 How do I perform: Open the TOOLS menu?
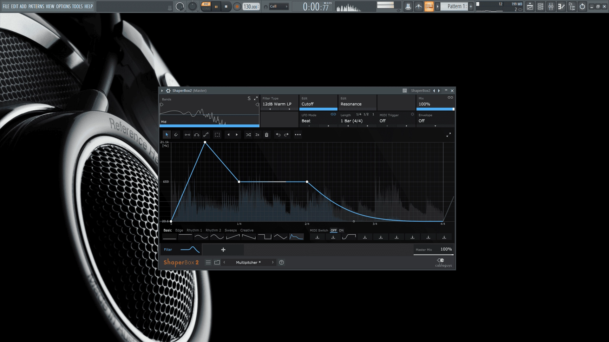tap(77, 6)
